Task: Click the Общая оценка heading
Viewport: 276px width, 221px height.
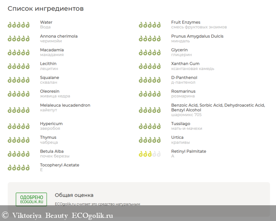Action: pos(74,195)
